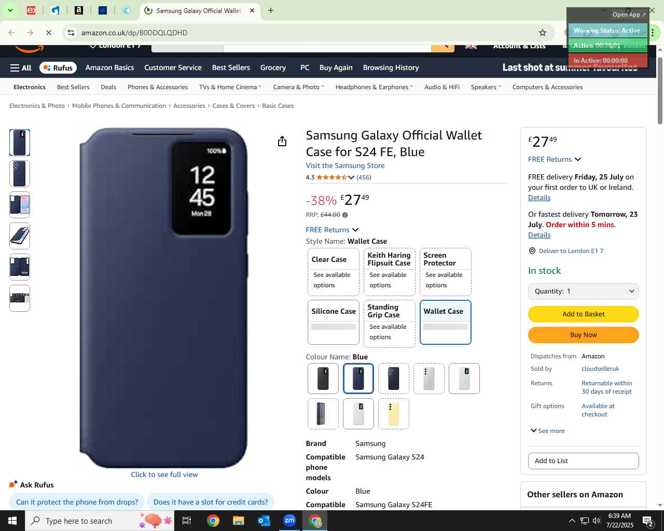Click the volume icon in system tray
This screenshot has width=664, height=531.
point(597,521)
